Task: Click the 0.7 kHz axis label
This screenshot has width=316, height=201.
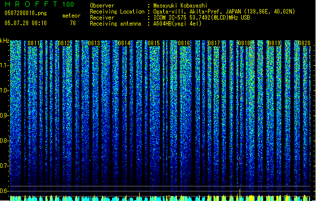Action: click(4, 166)
